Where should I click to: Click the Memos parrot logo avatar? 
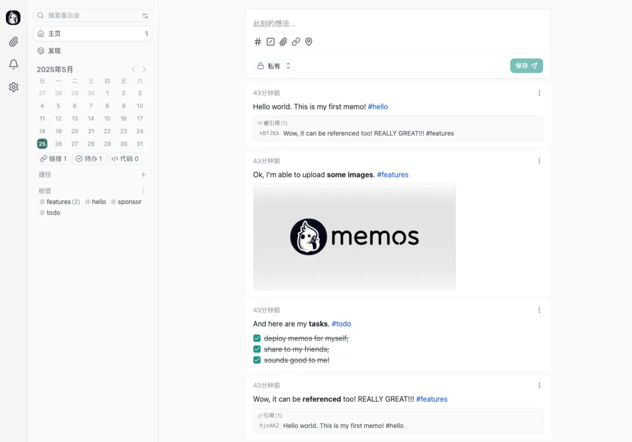[x=13, y=18]
